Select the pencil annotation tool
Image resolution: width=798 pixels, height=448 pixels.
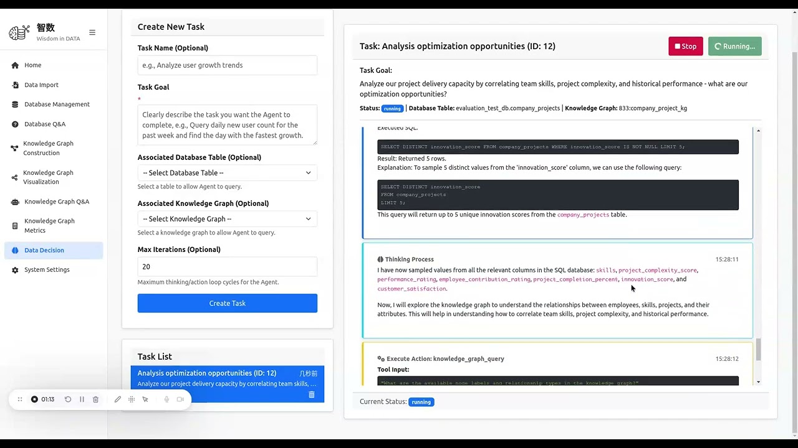[x=117, y=399]
